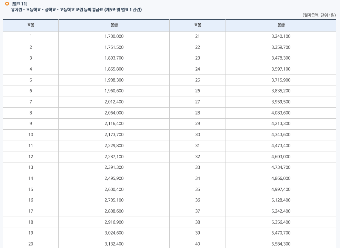This screenshot has width=340, height=248.
Task: Click salary value 2,808,600
Action: pyautogui.click(x=114, y=211)
